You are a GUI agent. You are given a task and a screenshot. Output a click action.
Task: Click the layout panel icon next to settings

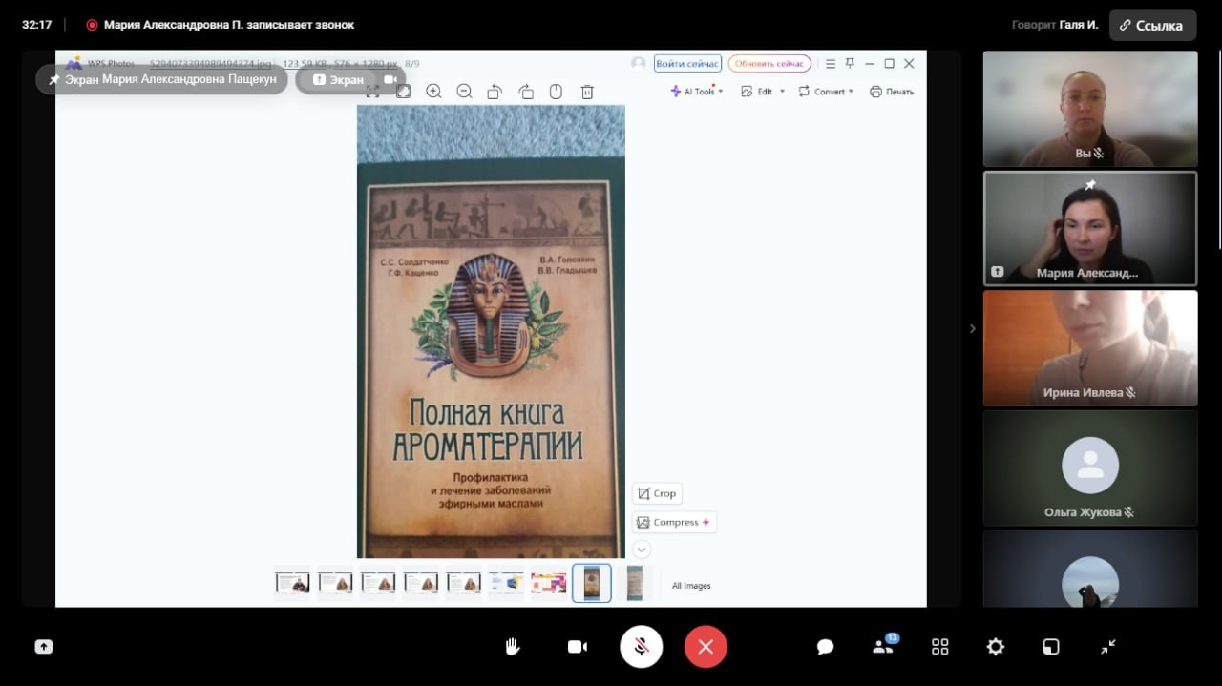click(1050, 647)
